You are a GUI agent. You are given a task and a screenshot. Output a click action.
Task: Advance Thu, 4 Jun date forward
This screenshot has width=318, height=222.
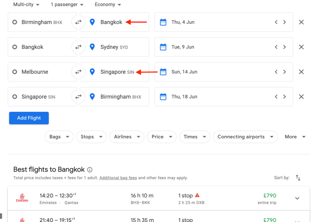pos(284,22)
